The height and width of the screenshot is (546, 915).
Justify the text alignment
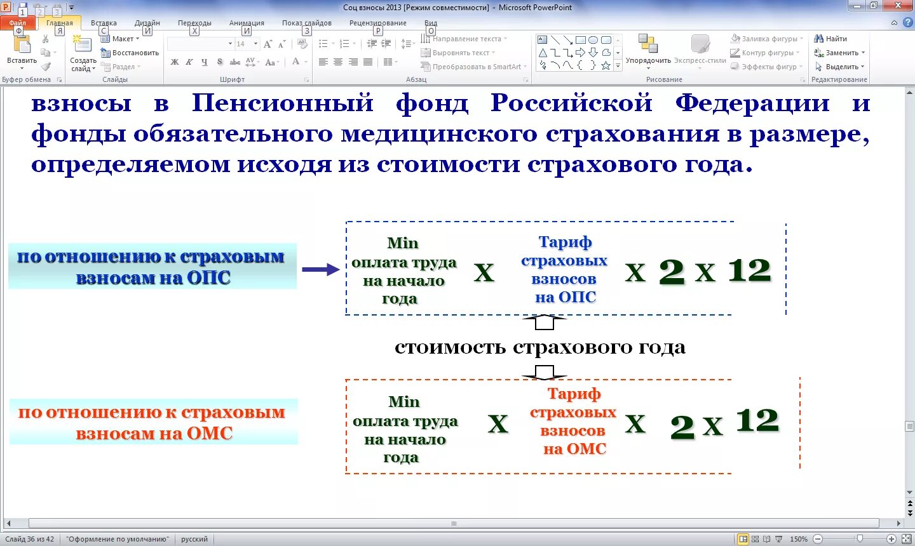(367, 62)
